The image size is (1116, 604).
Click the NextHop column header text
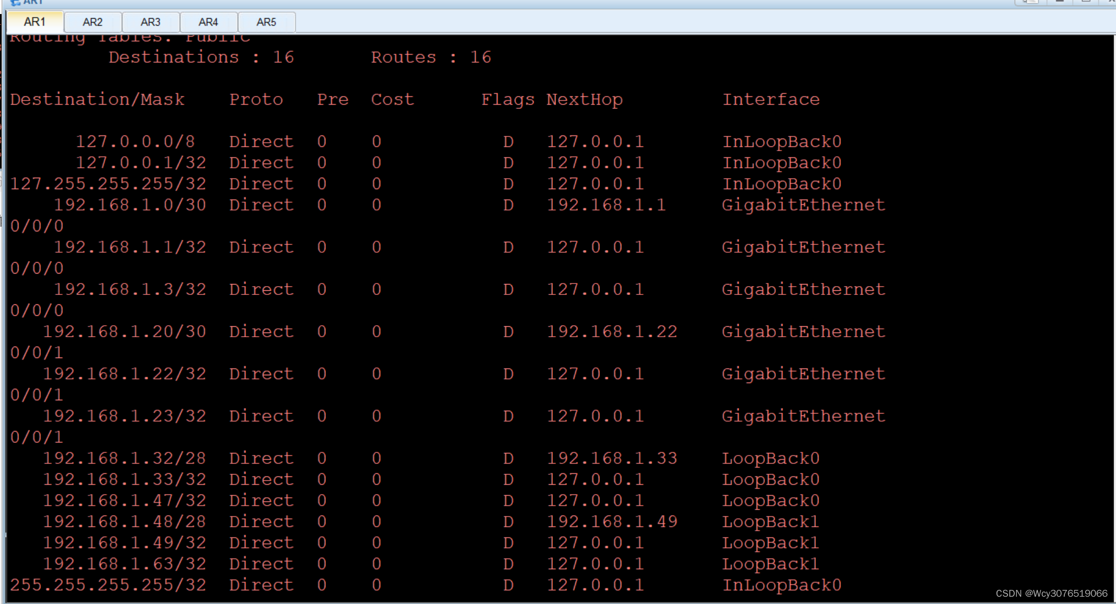tap(584, 100)
